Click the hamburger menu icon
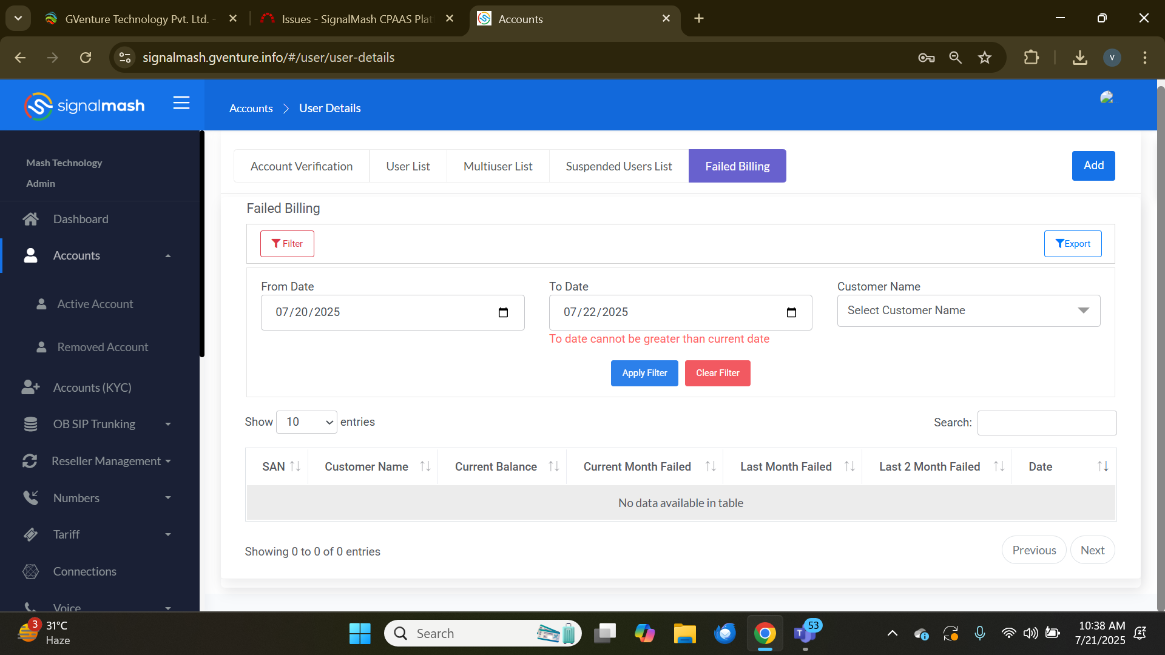The width and height of the screenshot is (1165, 655). [x=181, y=103]
